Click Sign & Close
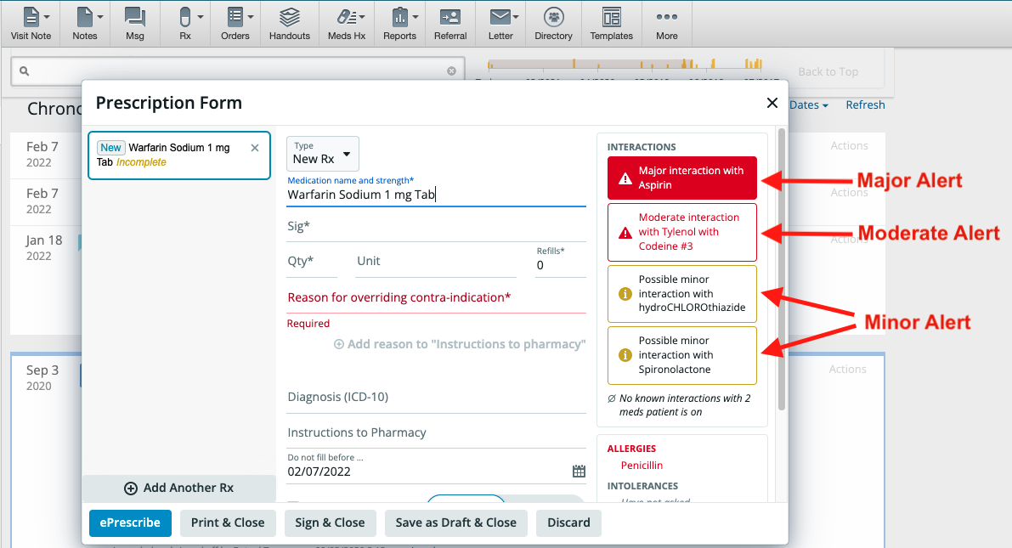Image resolution: width=1012 pixels, height=548 pixels. (330, 523)
